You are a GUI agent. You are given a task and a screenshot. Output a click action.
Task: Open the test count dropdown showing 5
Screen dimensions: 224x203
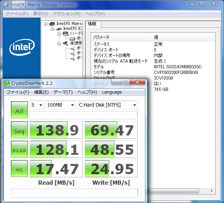point(37,105)
